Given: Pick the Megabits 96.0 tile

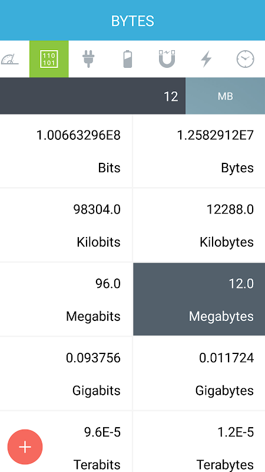Looking at the screenshot, I should [x=66, y=299].
